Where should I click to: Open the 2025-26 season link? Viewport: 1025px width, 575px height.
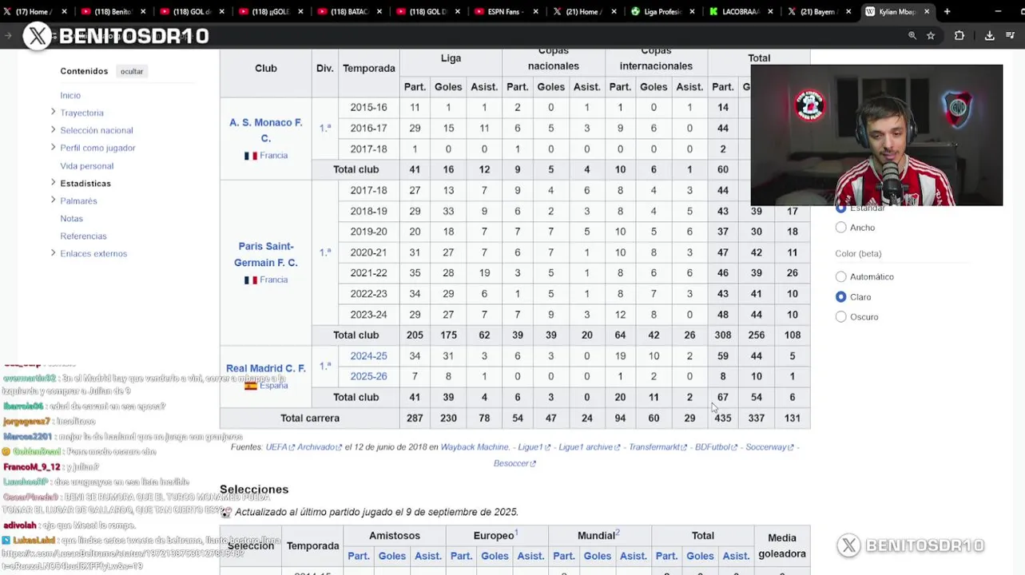pos(368,377)
